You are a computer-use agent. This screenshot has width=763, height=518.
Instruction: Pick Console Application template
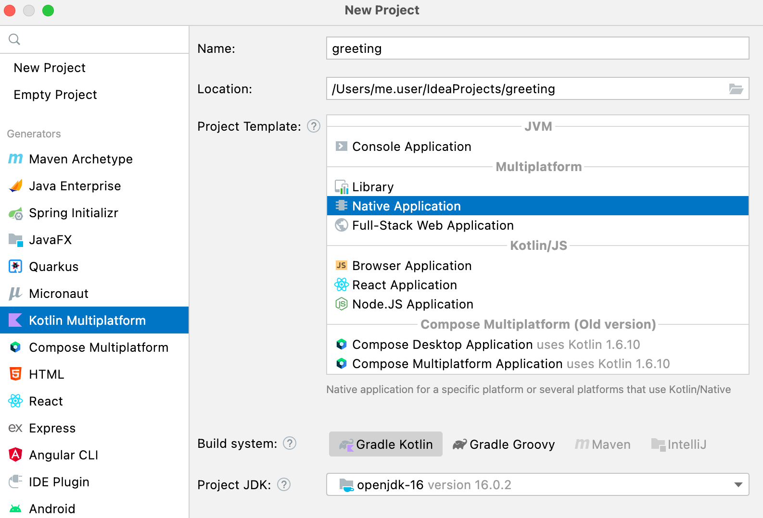click(538, 146)
